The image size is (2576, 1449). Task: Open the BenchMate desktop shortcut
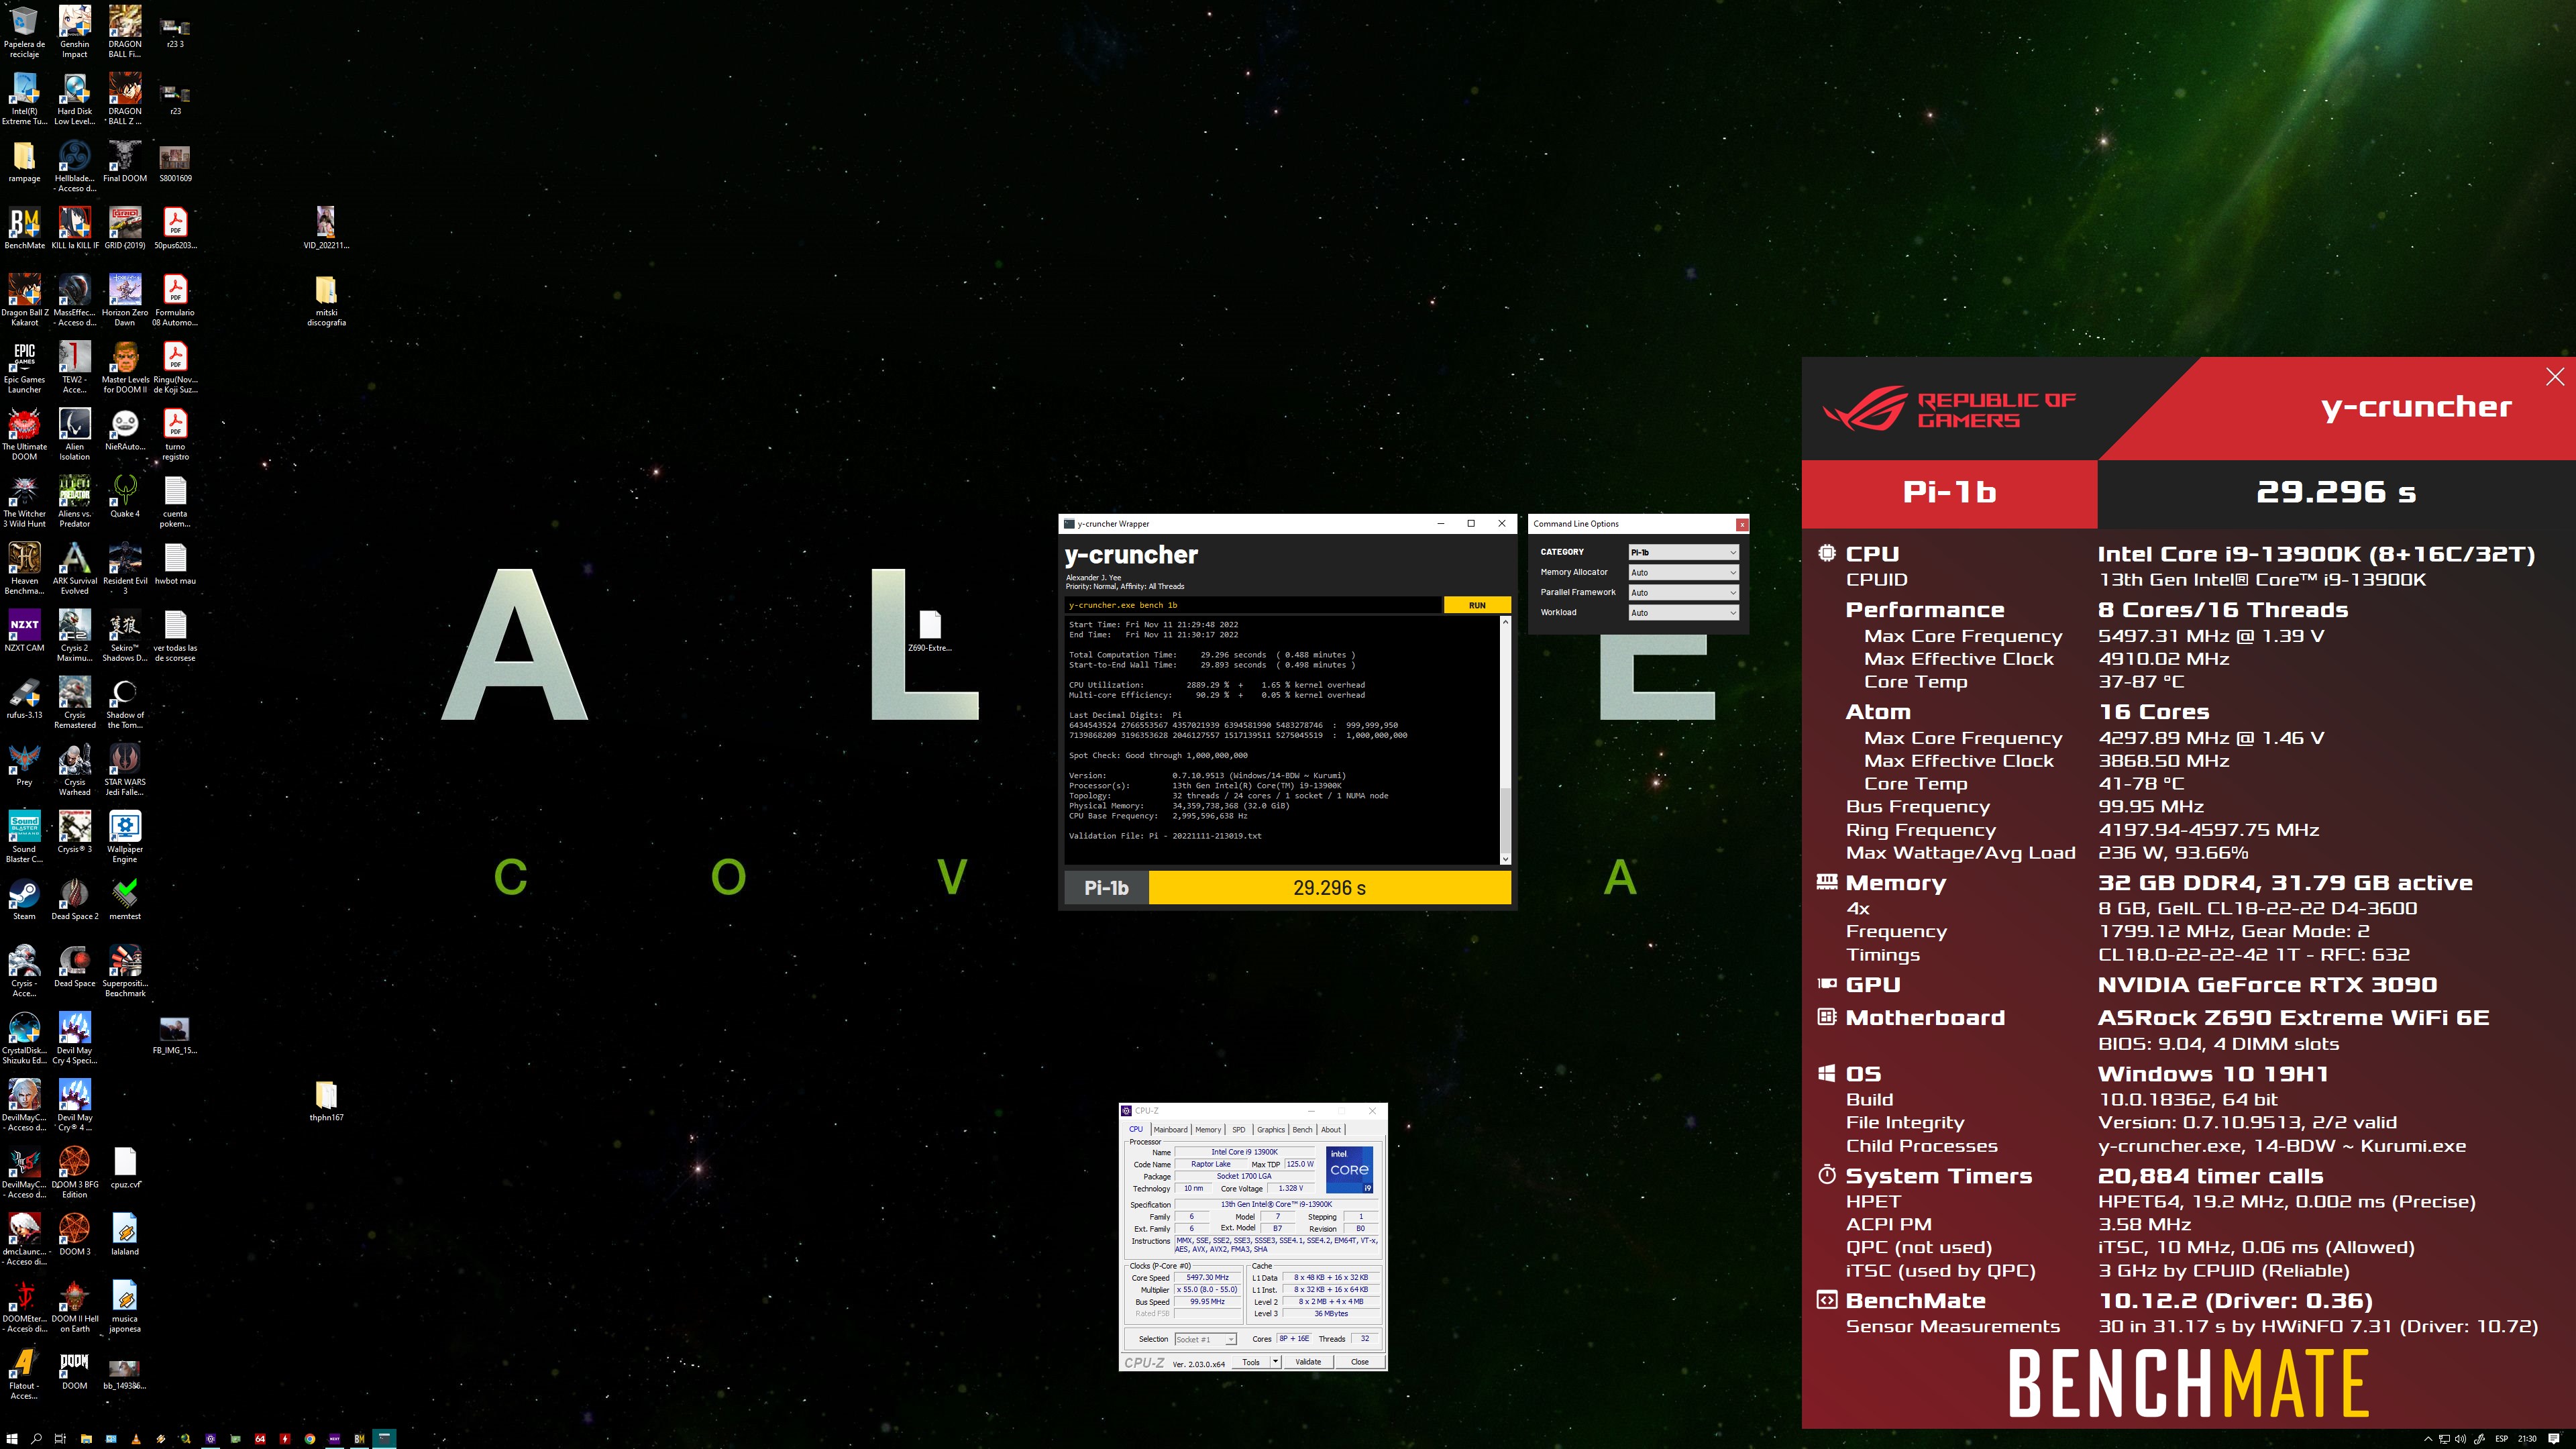coord(24,229)
